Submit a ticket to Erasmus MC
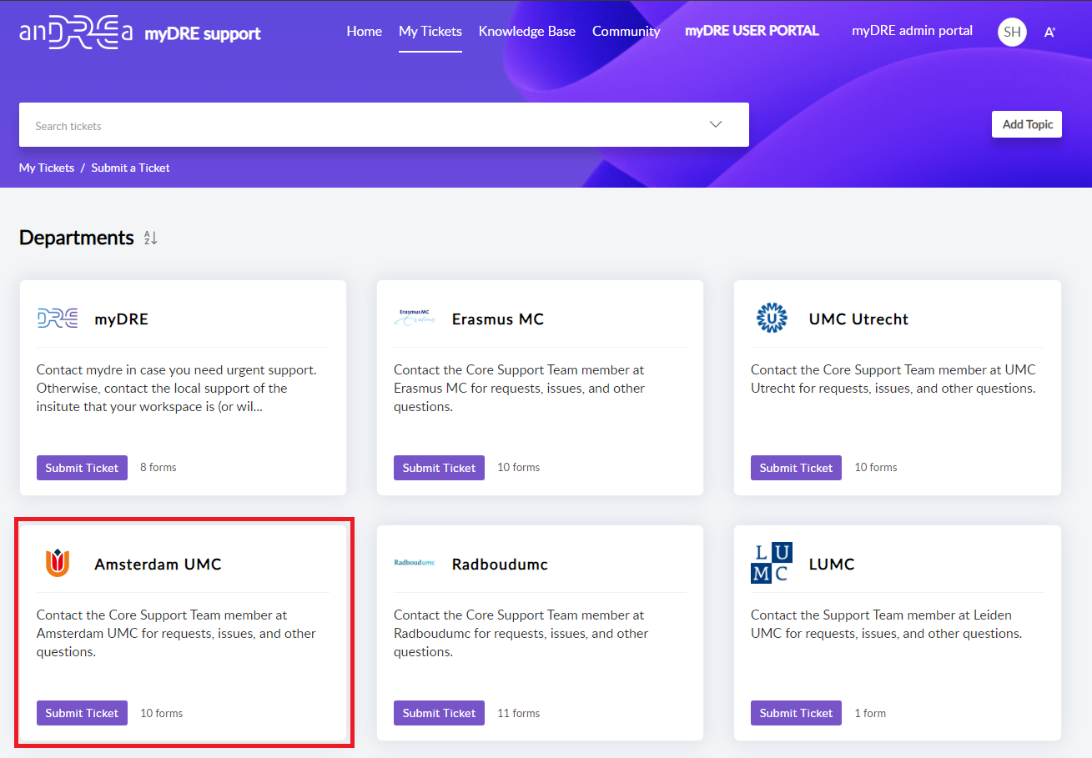This screenshot has height=758, width=1092. [439, 468]
